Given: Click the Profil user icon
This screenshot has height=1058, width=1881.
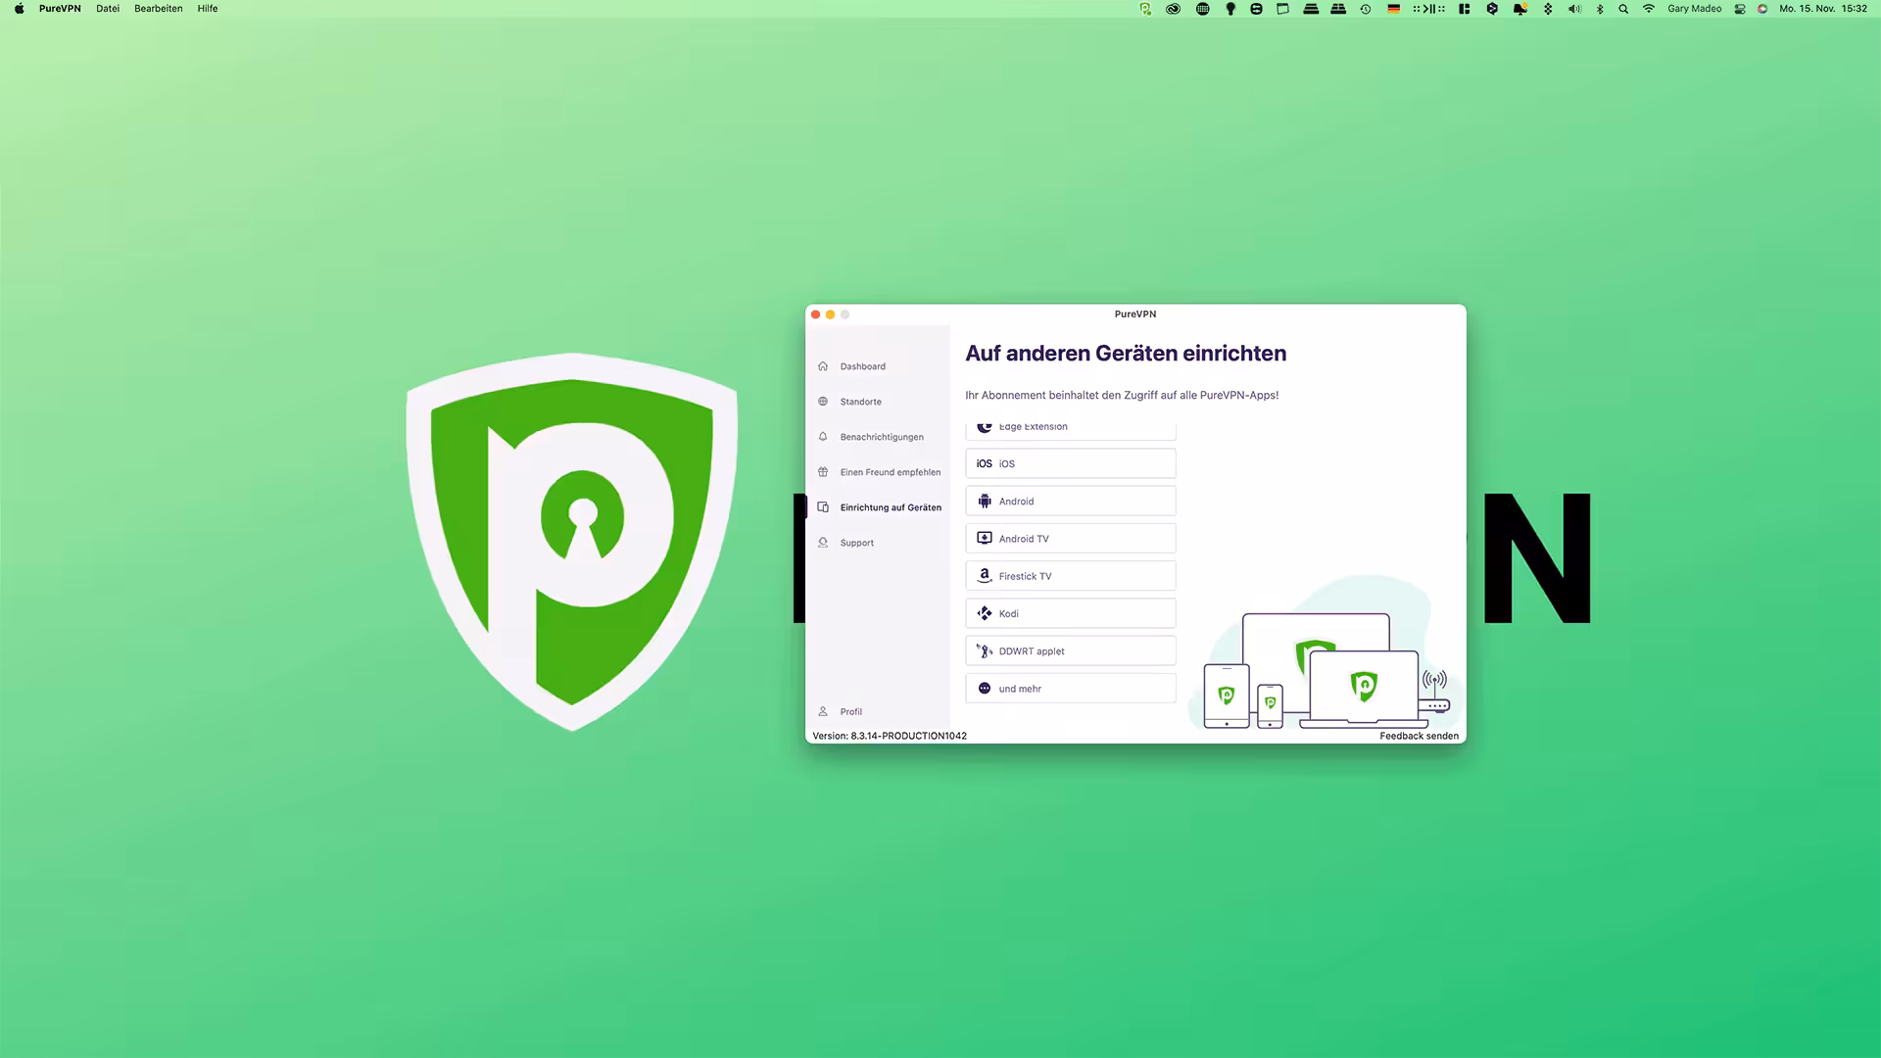Looking at the screenshot, I should tap(823, 711).
